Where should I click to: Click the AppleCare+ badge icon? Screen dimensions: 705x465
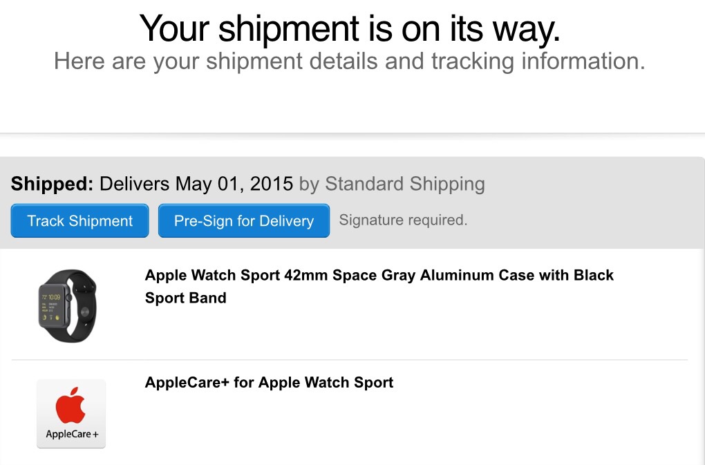71,413
